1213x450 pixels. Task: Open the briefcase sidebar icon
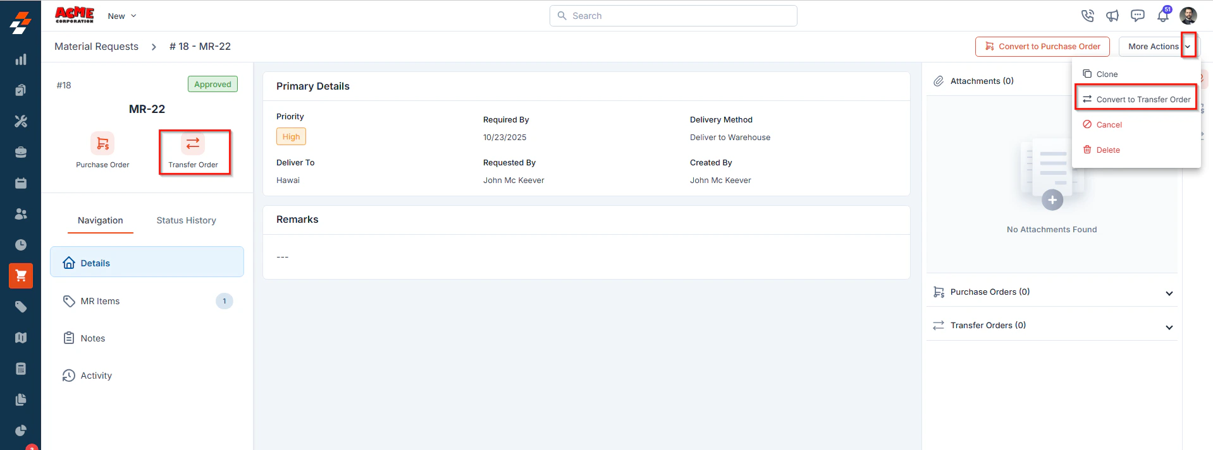pos(21,152)
